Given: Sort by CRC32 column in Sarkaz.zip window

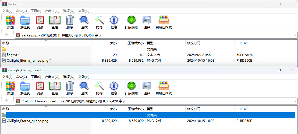Looking at the screenshot, I should [x=265, y=43].
